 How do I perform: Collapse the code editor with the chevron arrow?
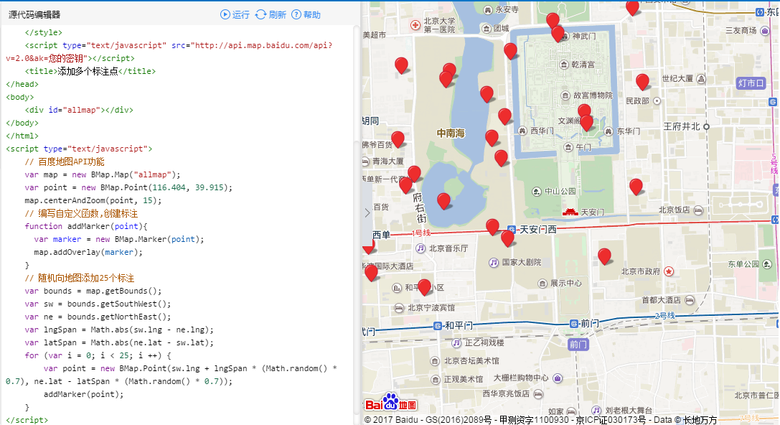[367, 212]
